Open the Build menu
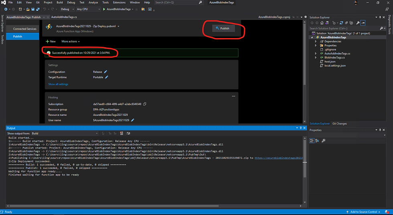The width and height of the screenshot is (393, 215). pos(60,2)
